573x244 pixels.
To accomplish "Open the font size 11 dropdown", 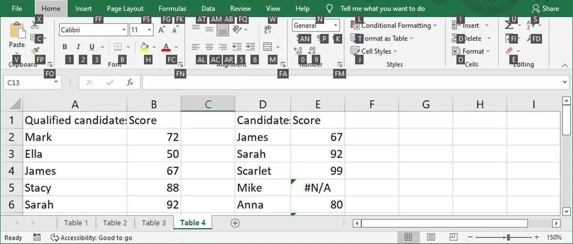I will pyautogui.click(x=149, y=30).
